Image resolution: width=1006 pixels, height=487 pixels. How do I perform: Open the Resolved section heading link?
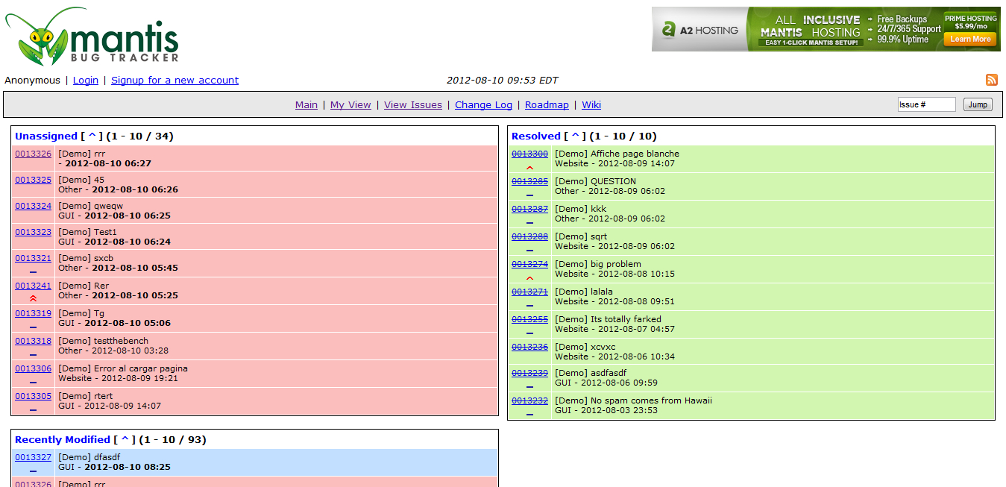click(536, 136)
